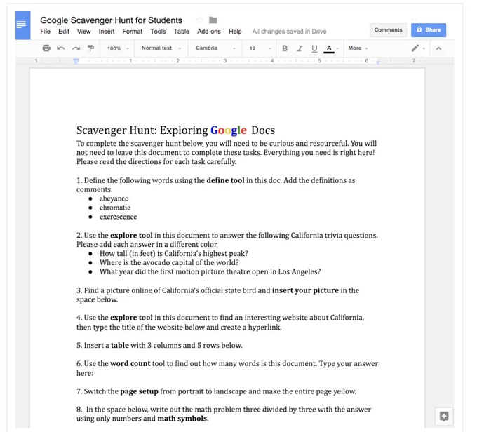Expand the More toolbar options
Screen dimensions: 477x432
358,48
